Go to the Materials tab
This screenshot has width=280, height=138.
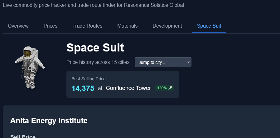pos(127,26)
